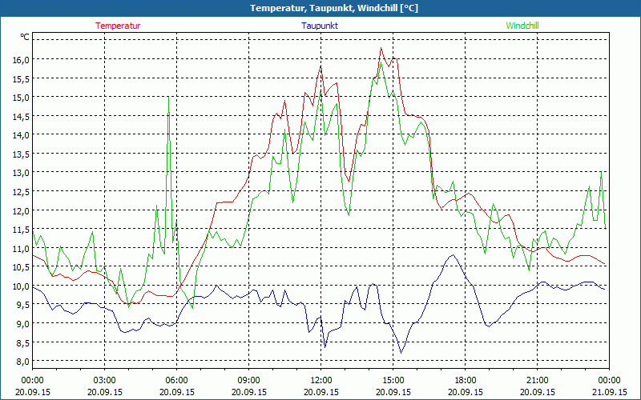Click the red Temperatur legend label
The height and width of the screenshot is (400, 641).
click(118, 26)
